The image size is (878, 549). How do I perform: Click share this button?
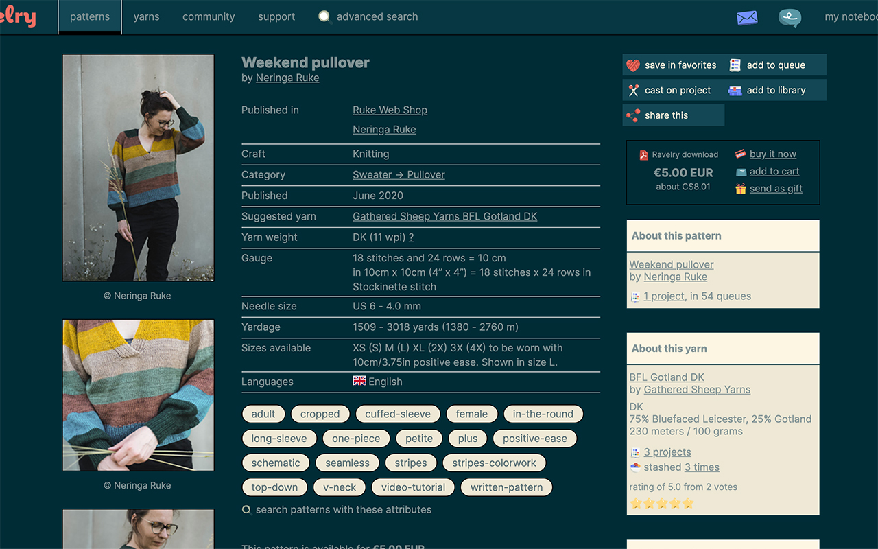pyautogui.click(x=672, y=115)
